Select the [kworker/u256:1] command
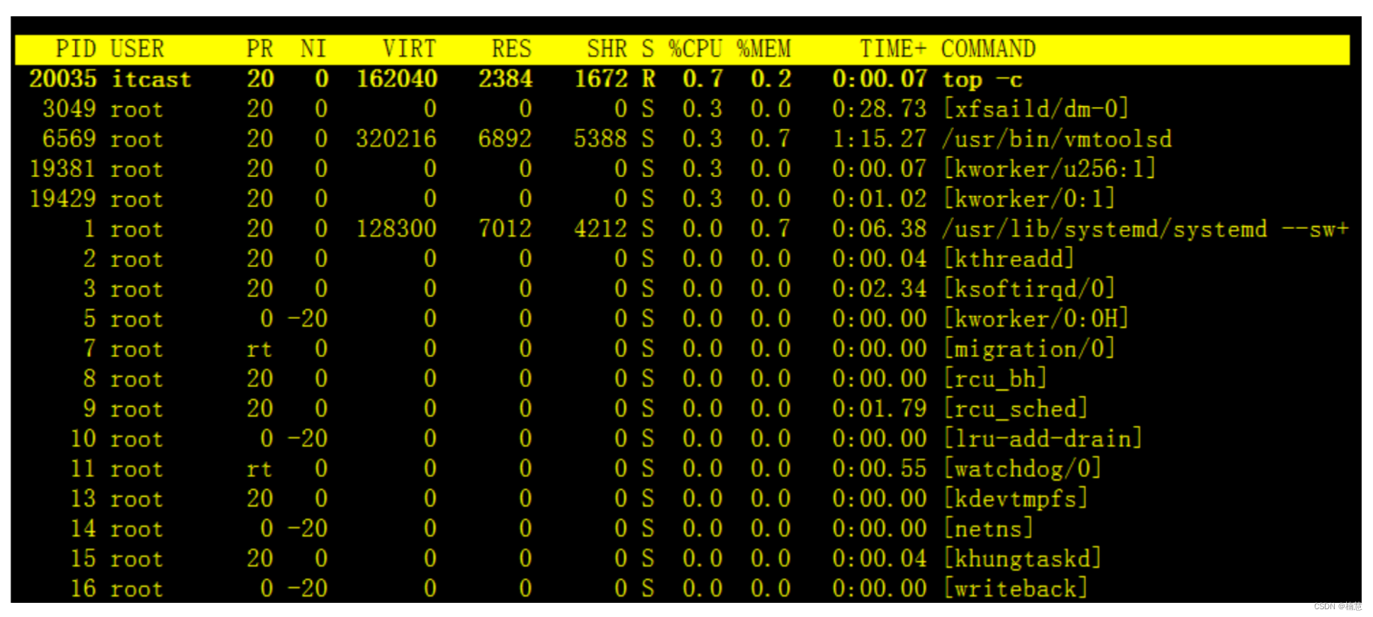 coord(1049,169)
